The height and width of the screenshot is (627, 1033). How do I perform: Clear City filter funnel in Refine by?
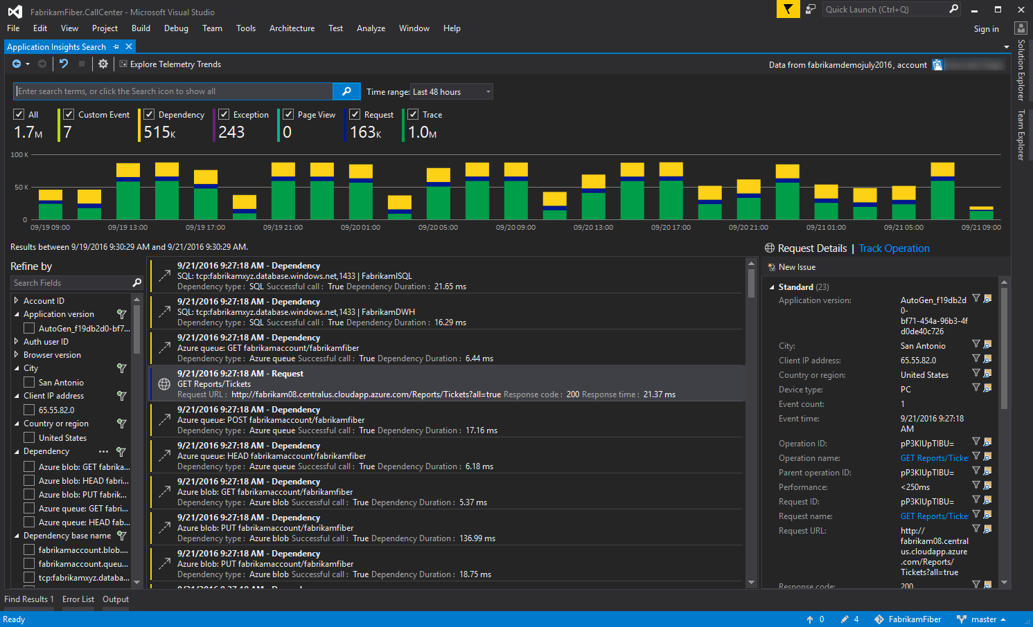[x=121, y=368]
